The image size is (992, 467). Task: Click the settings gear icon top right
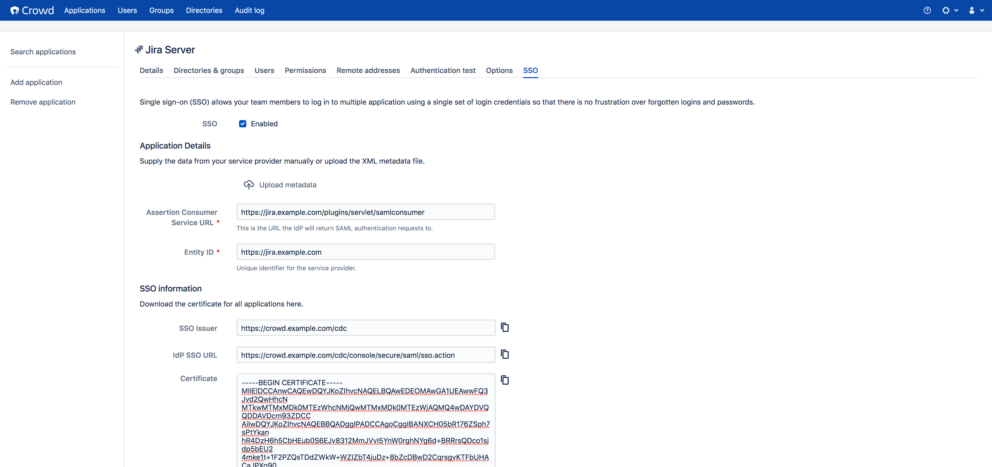click(x=946, y=10)
